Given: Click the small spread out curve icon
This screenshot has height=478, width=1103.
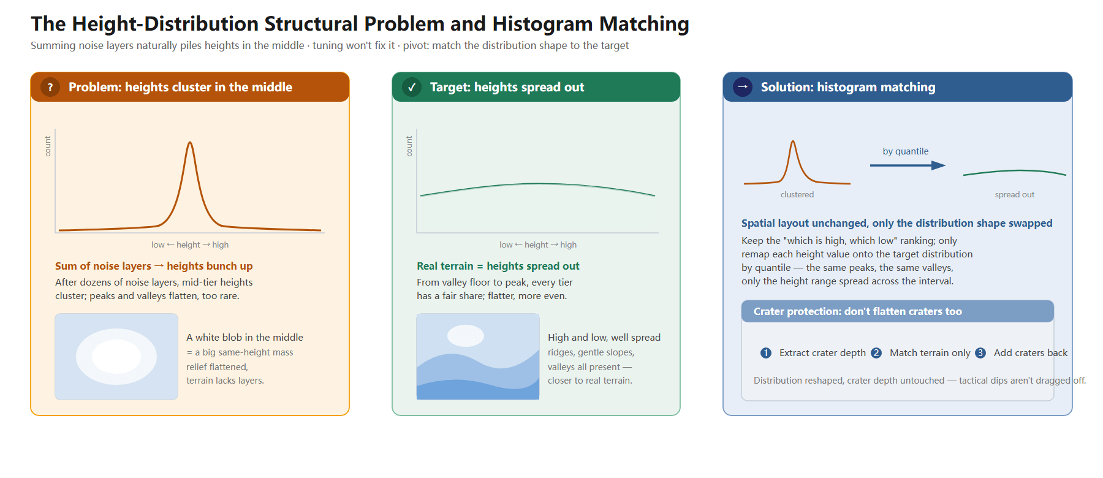Looking at the screenshot, I should 1015,173.
